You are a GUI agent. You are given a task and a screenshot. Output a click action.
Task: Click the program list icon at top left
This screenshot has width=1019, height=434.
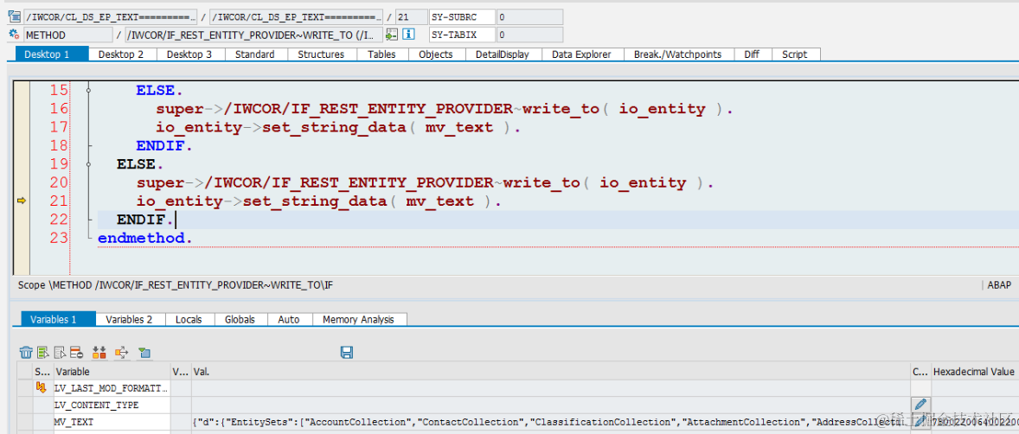(14, 17)
